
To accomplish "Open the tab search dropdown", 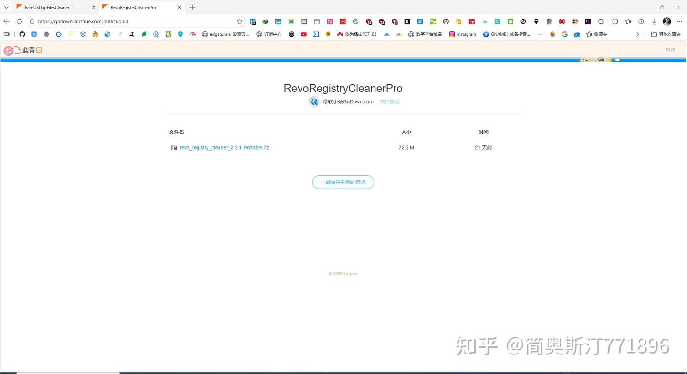I will [6, 7].
